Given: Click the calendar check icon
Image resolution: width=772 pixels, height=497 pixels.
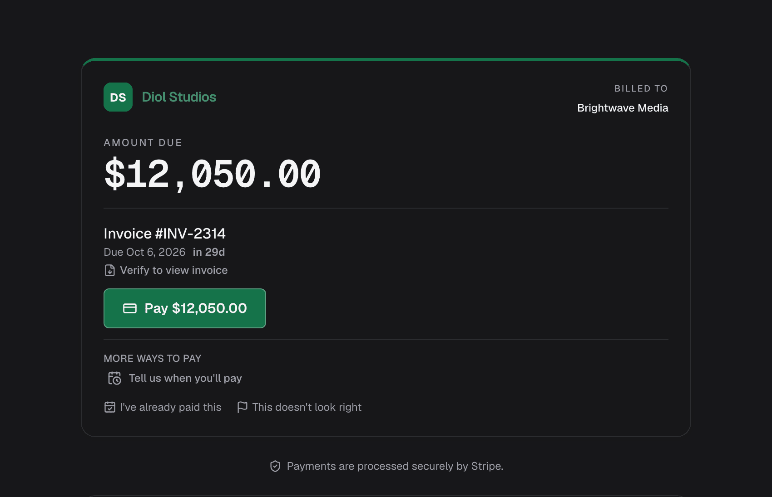Looking at the screenshot, I should click(110, 407).
